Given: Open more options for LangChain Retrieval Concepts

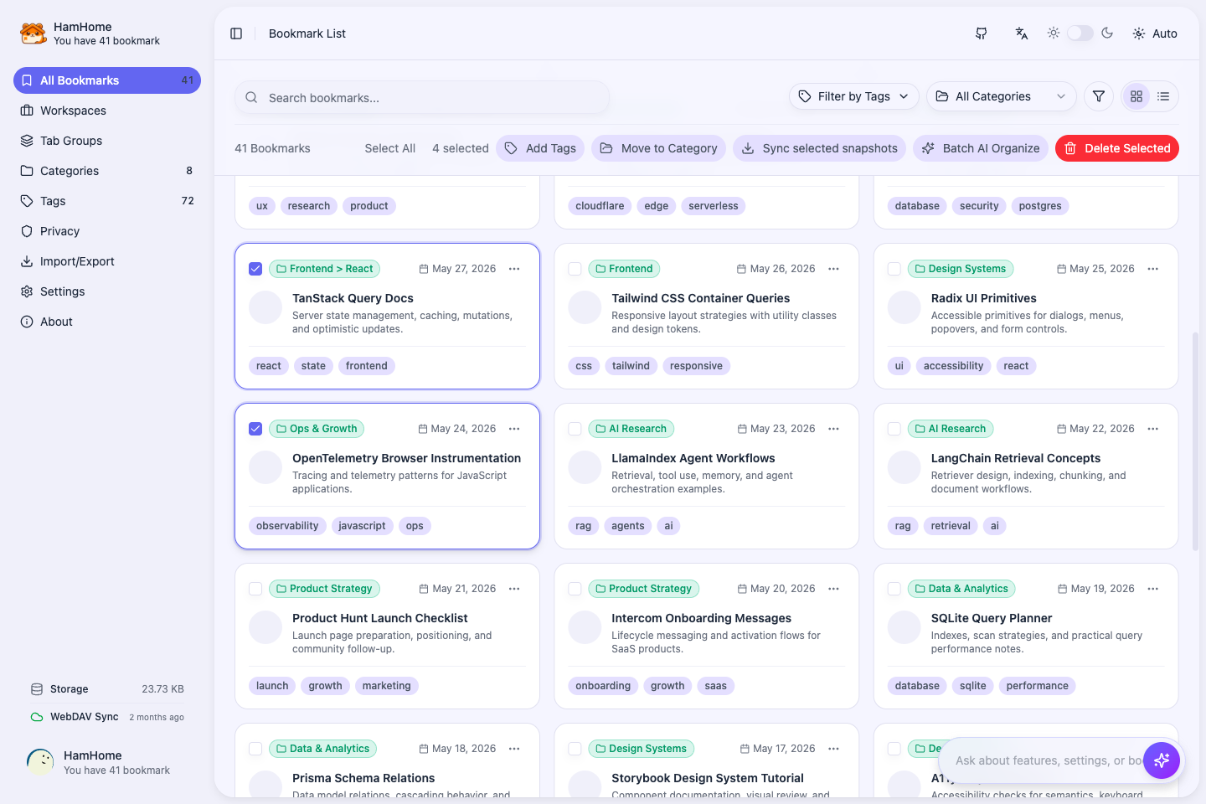Looking at the screenshot, I should (x=1153, y=429).
